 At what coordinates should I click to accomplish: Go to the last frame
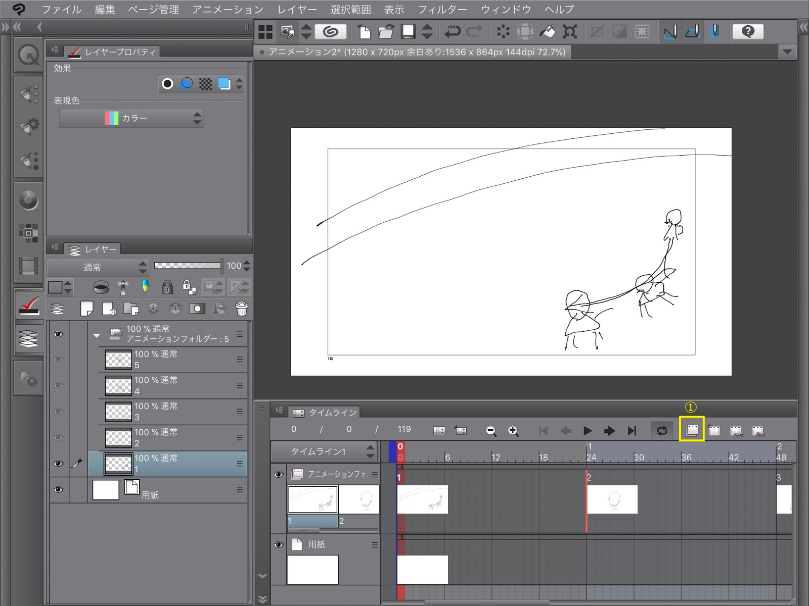tap(632, 431)
